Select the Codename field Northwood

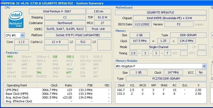(65, 23)
